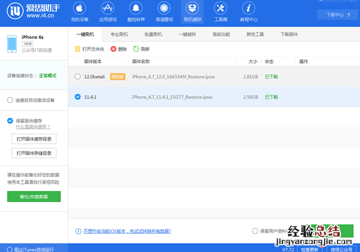Viewport: 360px width, 252px height.
Task: Click 微信公众号 in the status bar
Action: coord(341,250)
